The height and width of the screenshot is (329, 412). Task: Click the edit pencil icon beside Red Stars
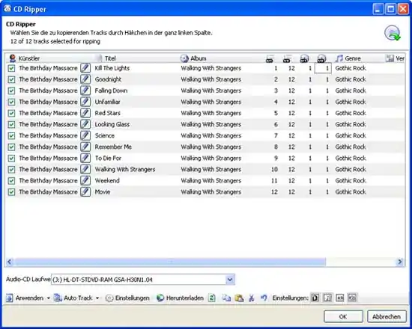(85, 113)
